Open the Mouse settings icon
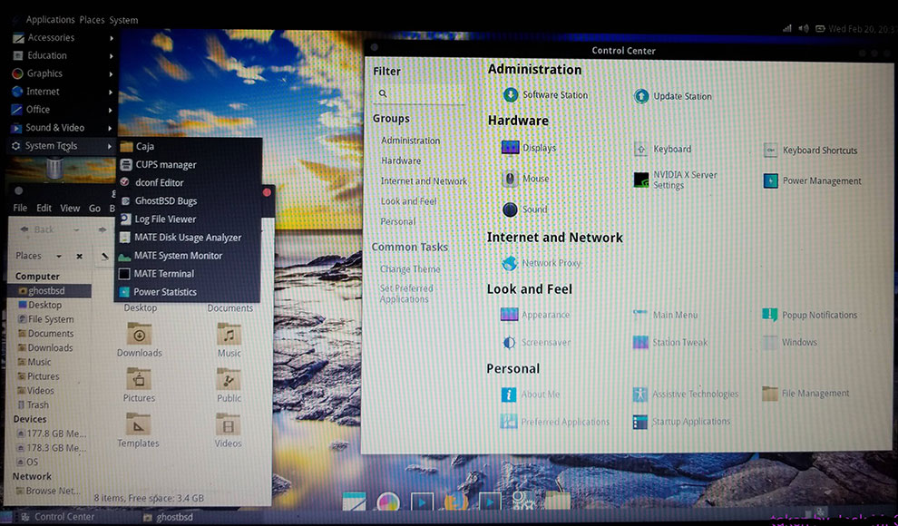 (x=510, y=179)
